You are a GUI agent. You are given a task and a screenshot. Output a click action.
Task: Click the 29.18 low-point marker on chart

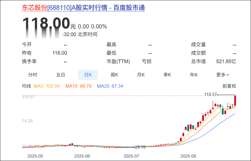tap(140, 147)
